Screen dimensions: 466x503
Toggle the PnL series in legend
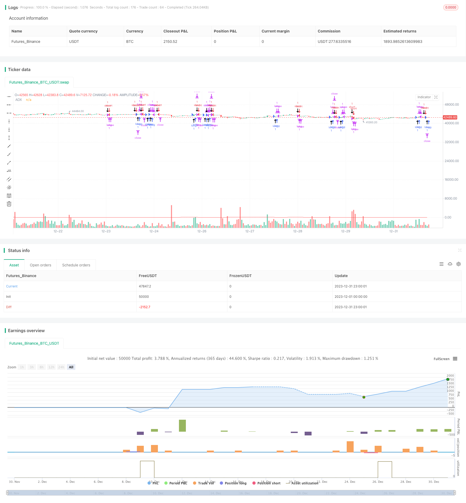[153, 483]
